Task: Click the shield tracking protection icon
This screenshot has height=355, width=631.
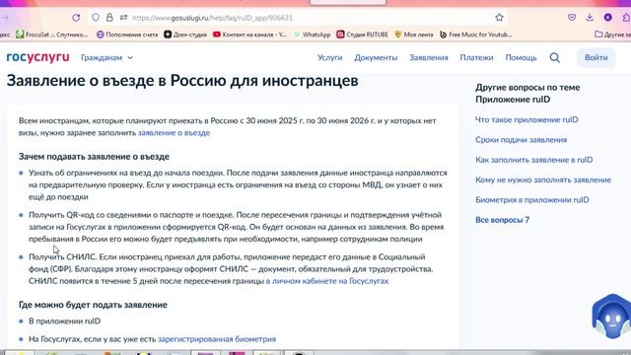Action: (x=96, y=18)
